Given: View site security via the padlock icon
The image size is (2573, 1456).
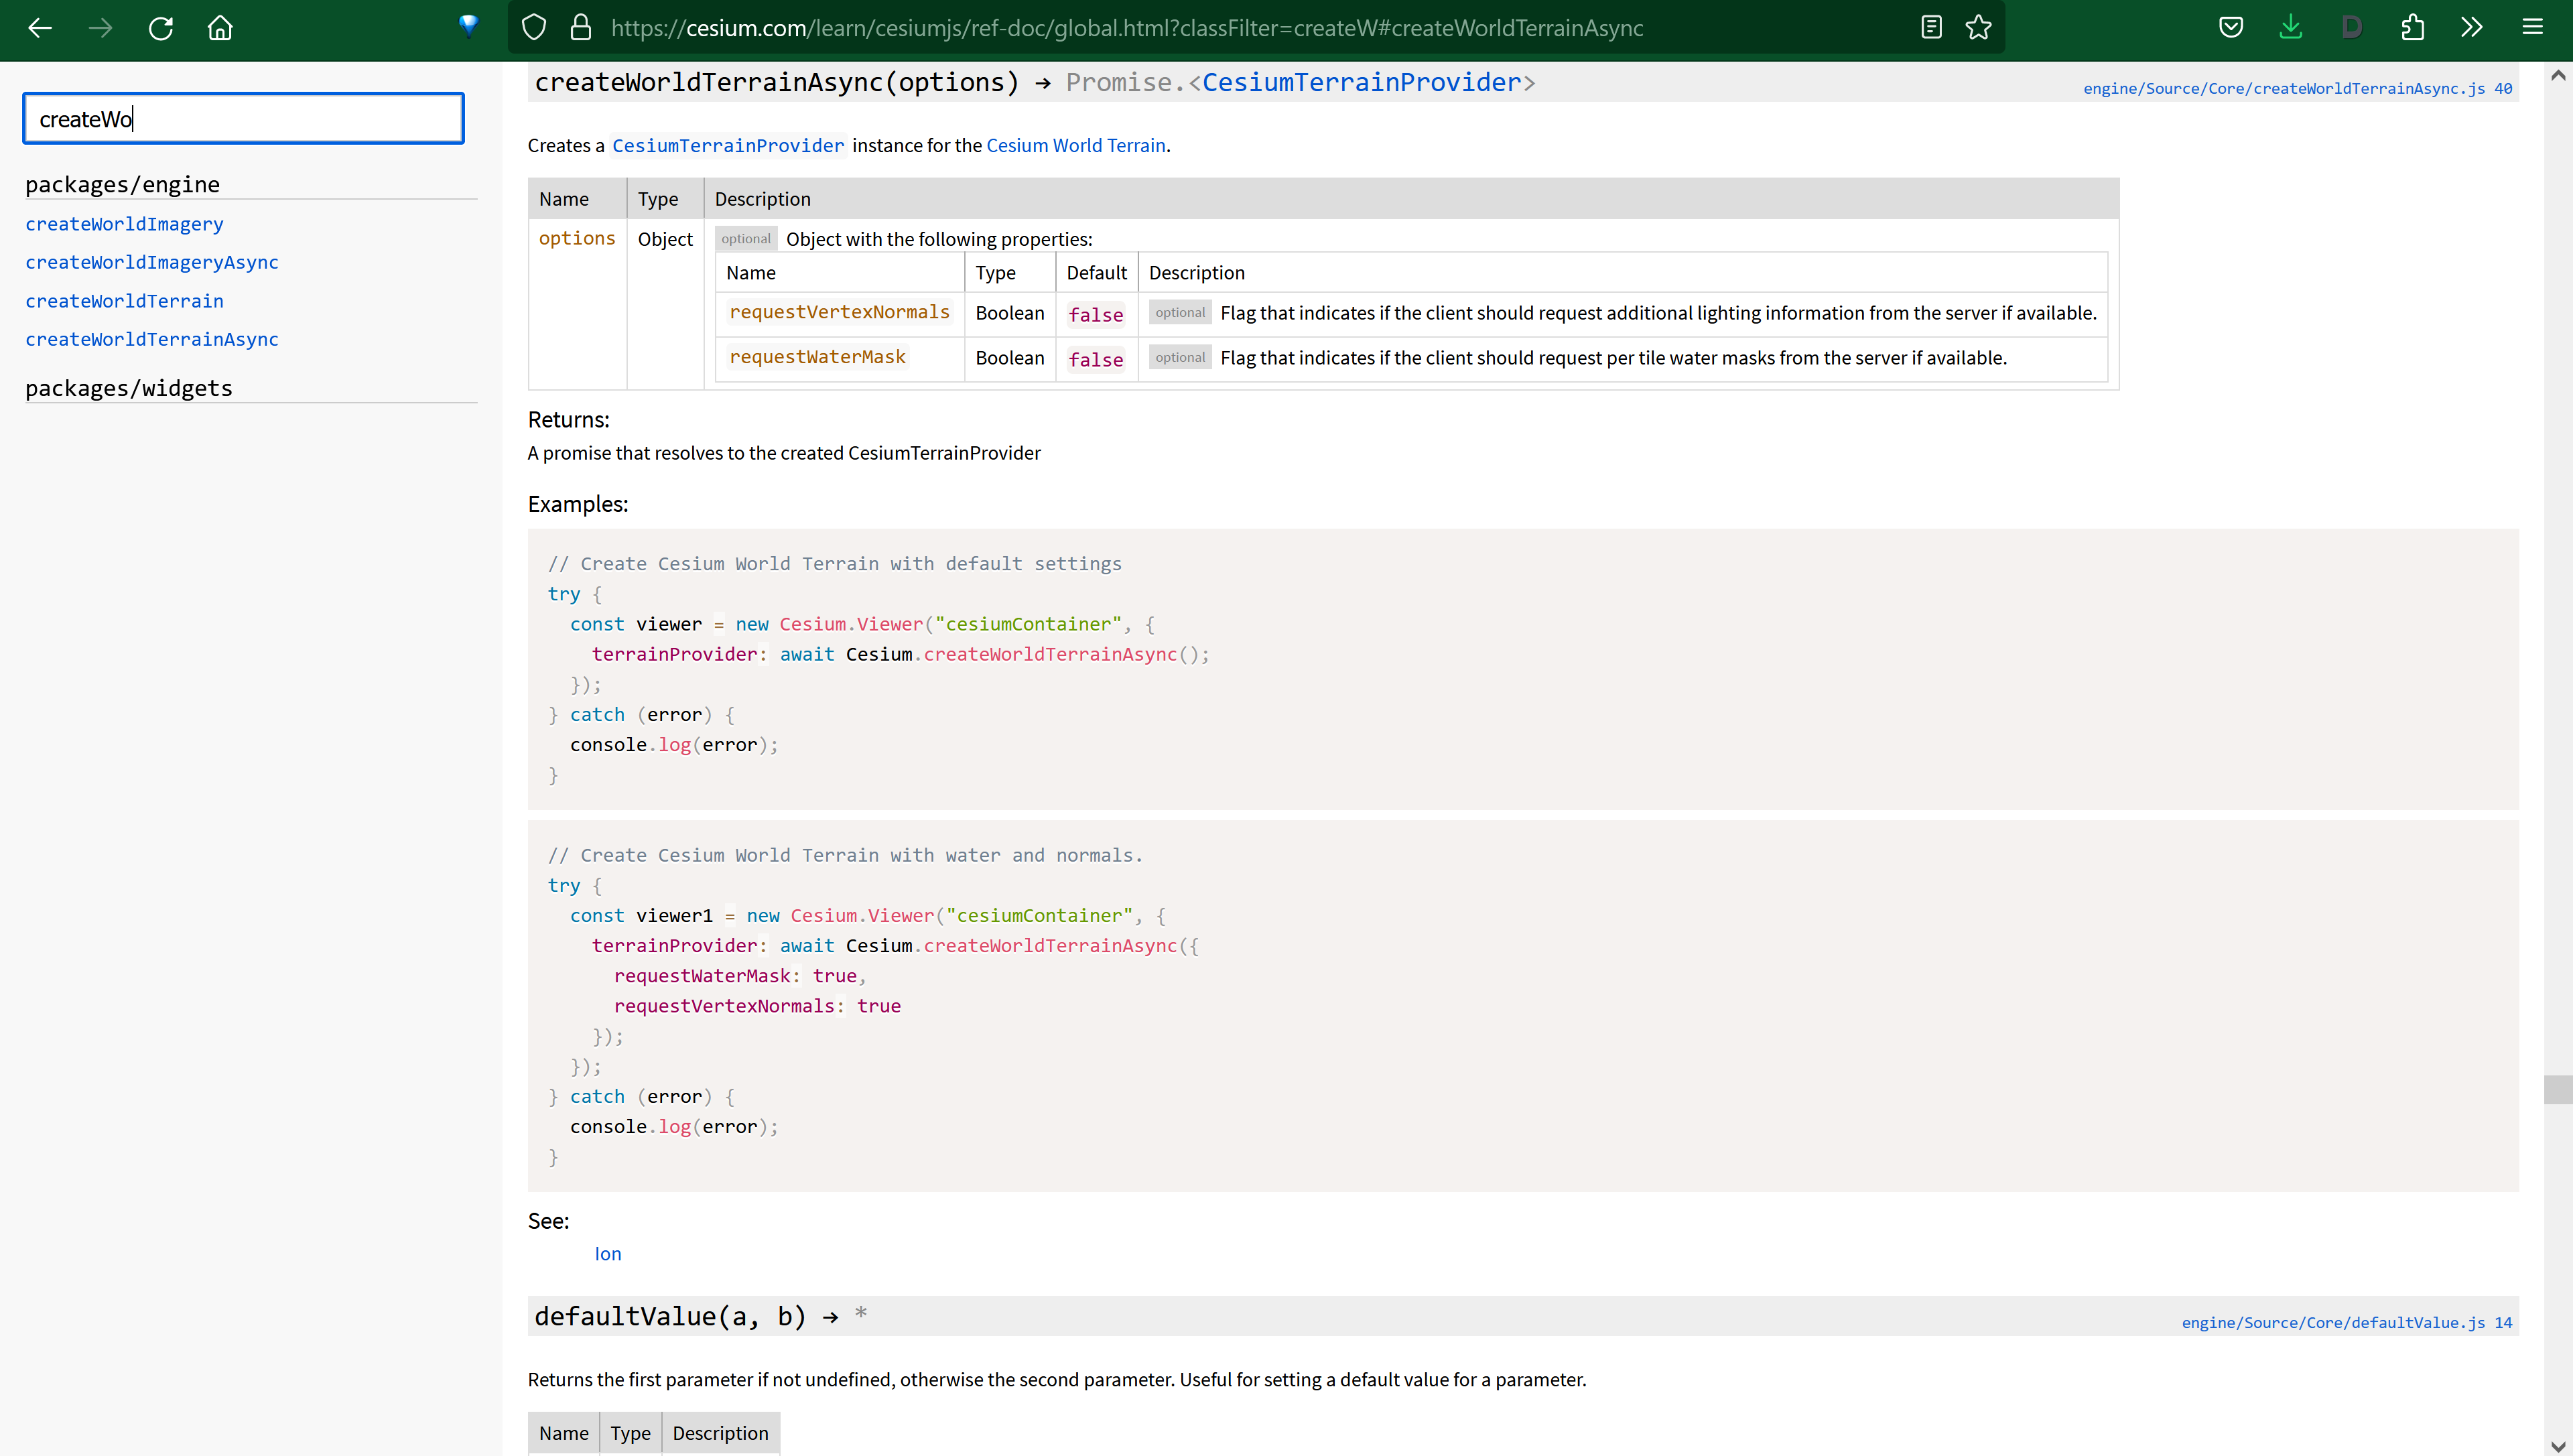Looking at the screenshot, I should coord(581,27).
